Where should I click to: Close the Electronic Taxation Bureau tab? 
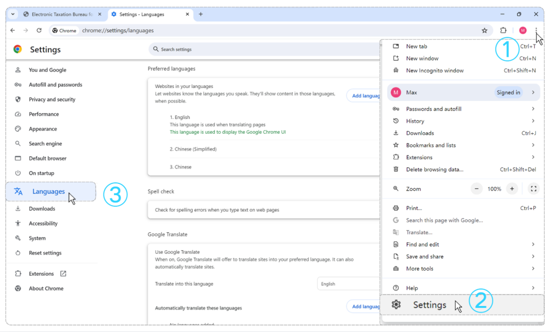pyautogui.click(x=100, y=14)
